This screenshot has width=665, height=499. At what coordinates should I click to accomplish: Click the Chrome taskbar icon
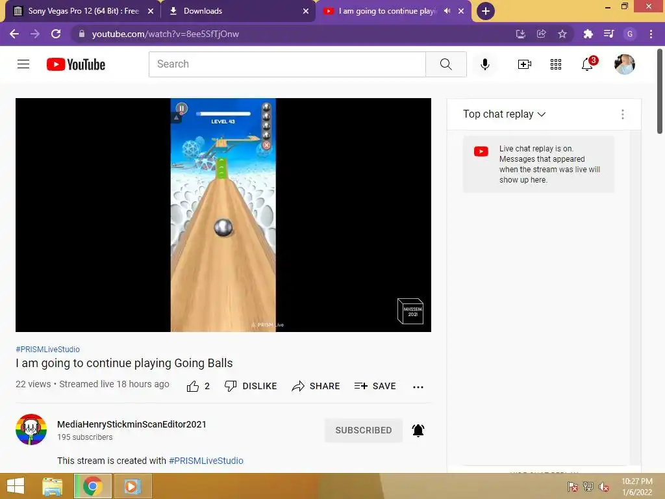pos(93,486)
